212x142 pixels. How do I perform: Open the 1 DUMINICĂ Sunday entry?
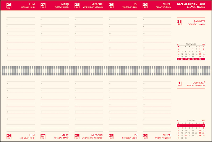[x=191, y=84]
